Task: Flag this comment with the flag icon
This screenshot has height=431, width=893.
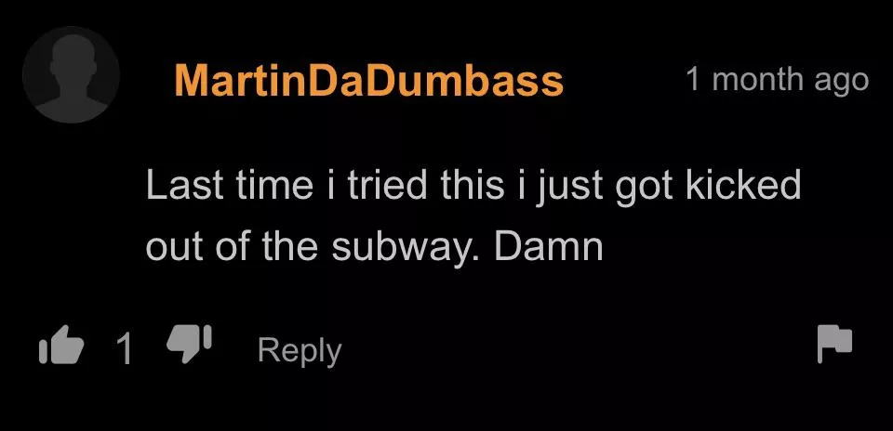Action: (835, 344)
